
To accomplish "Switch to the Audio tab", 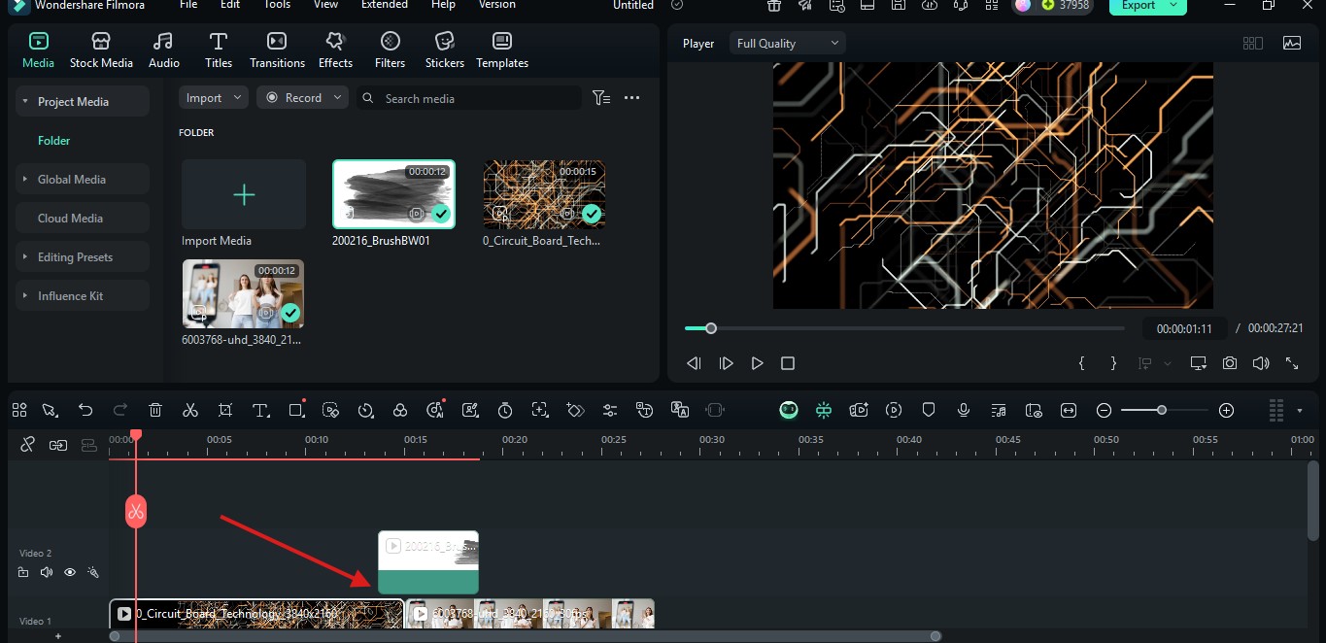I will coord(163,51).
